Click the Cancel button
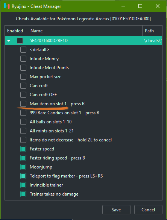Screen dimensions: 167x220 point(148,210)
